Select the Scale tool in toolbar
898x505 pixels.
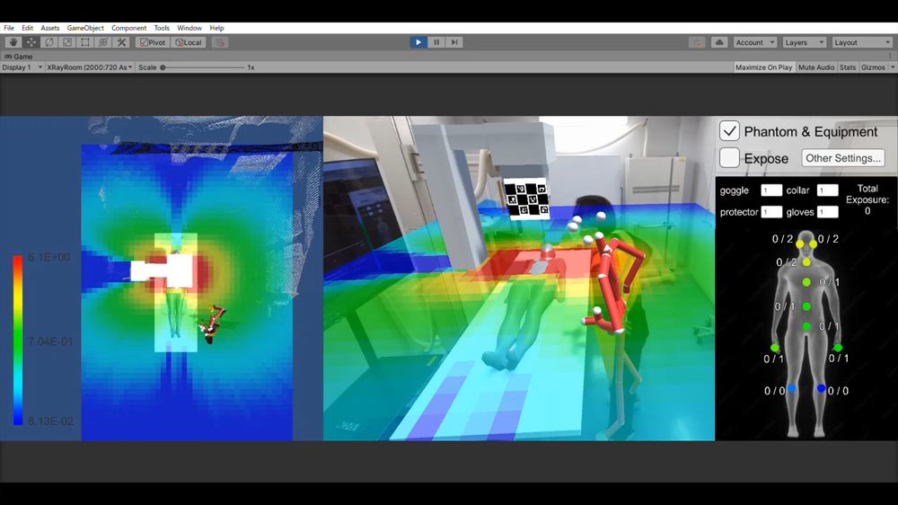coord(67,42)
